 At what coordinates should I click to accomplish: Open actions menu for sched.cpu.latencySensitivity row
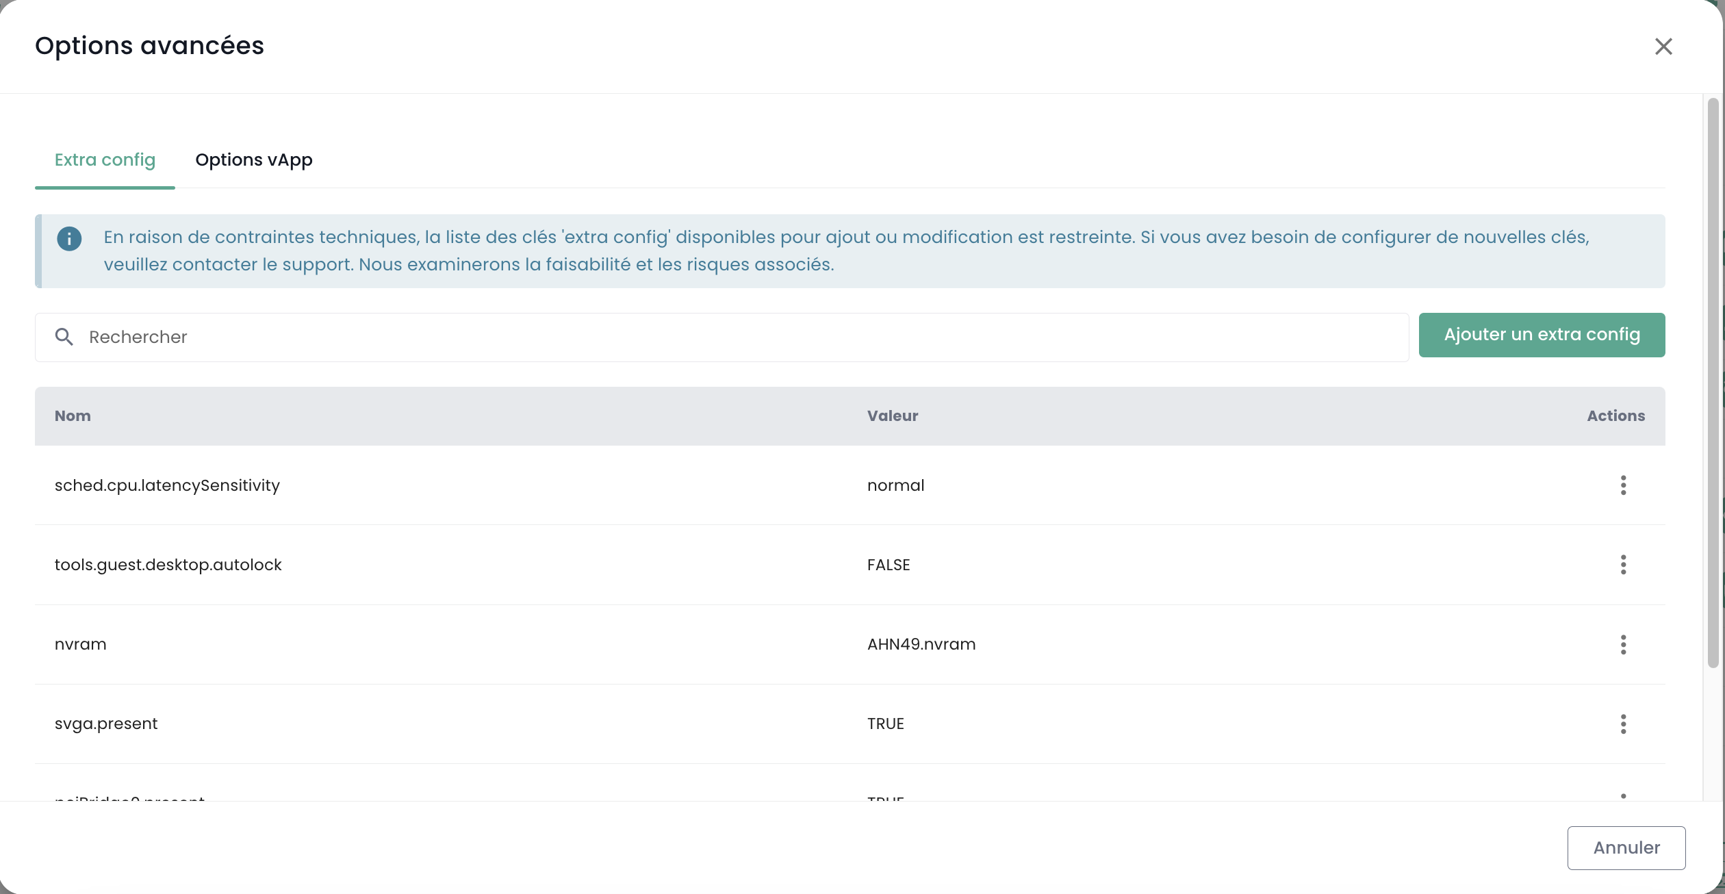1623,485
